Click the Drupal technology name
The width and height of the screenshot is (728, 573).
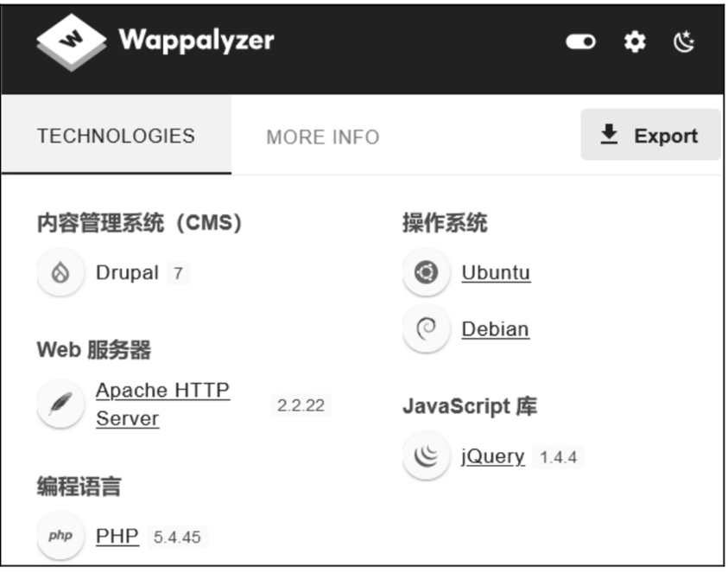[x=127, y=272]
